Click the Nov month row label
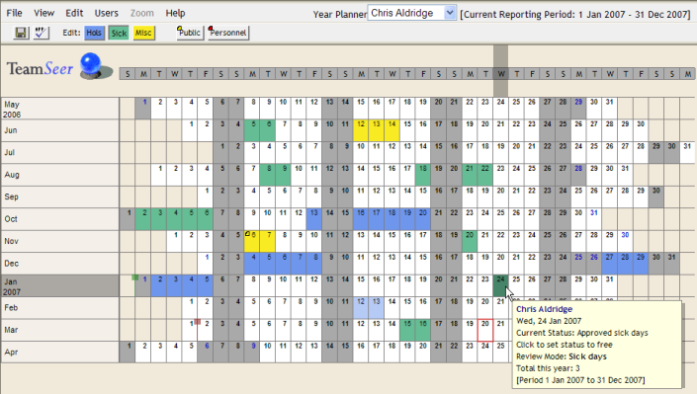 (60, 241)
